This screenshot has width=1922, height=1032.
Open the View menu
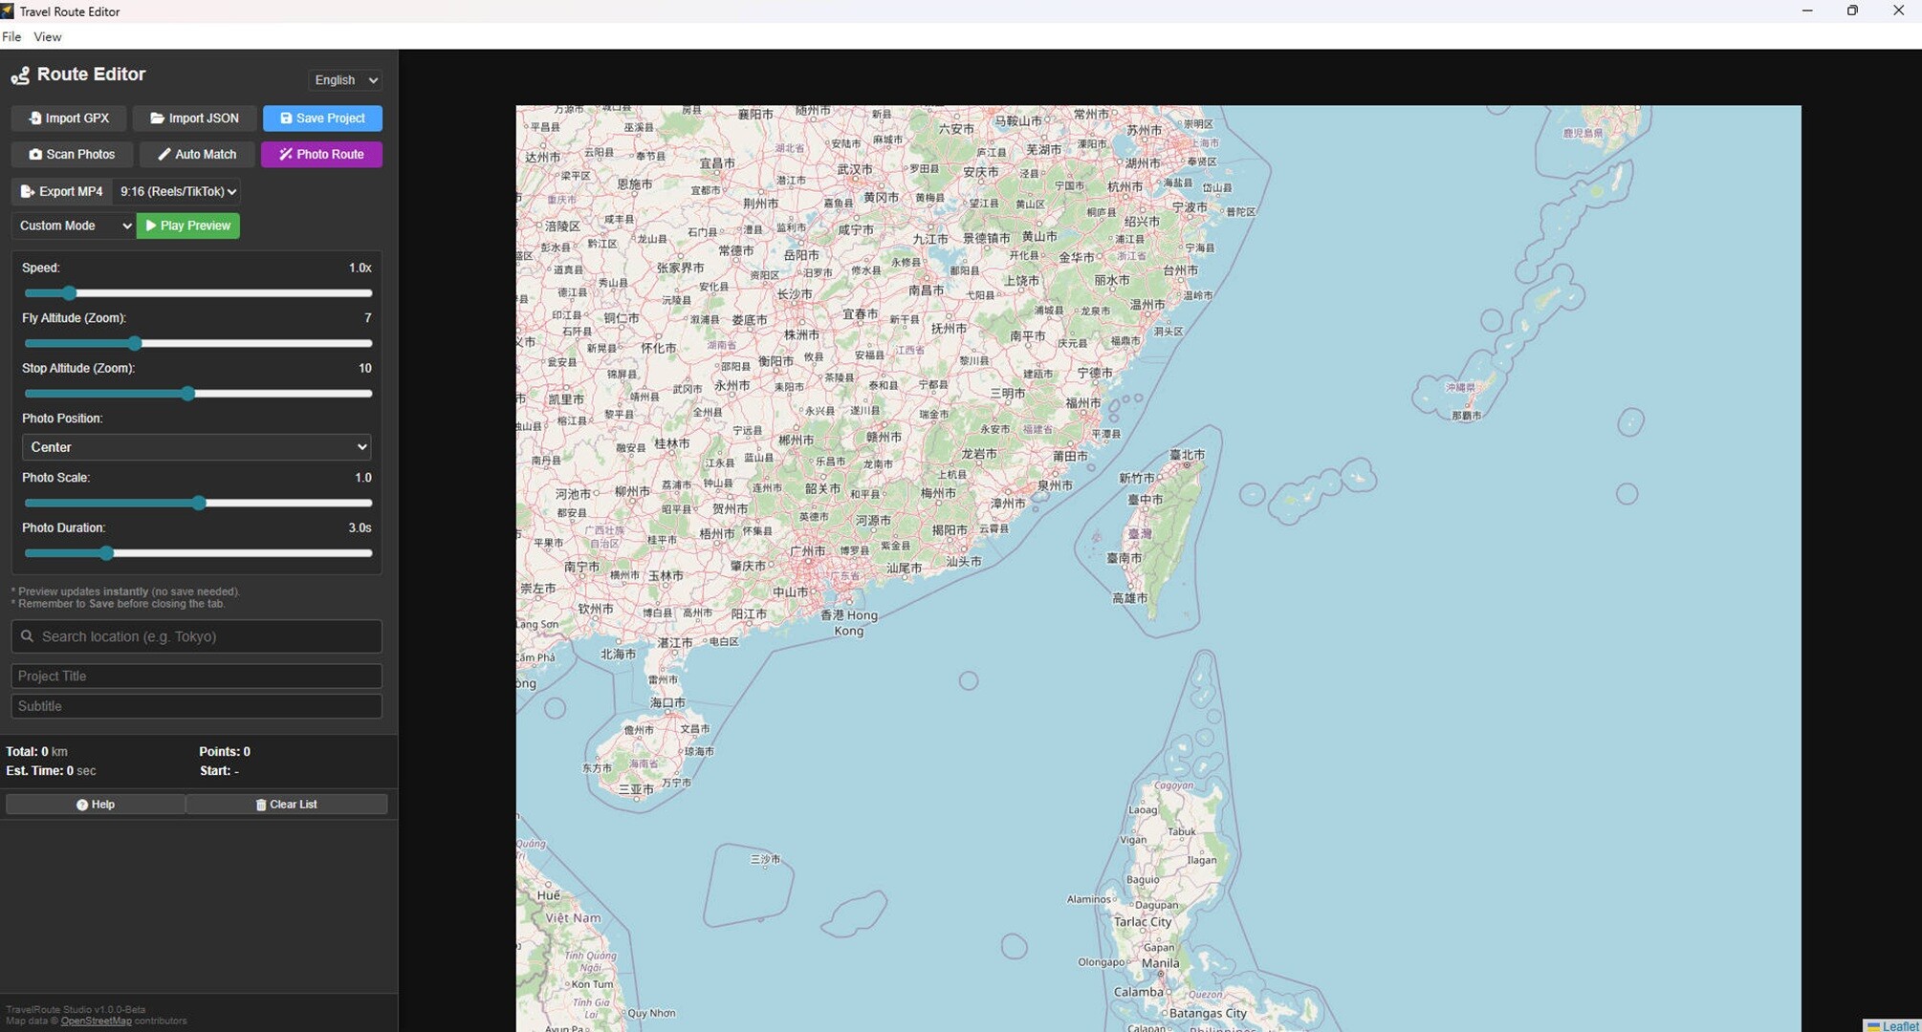pos(47,36)
